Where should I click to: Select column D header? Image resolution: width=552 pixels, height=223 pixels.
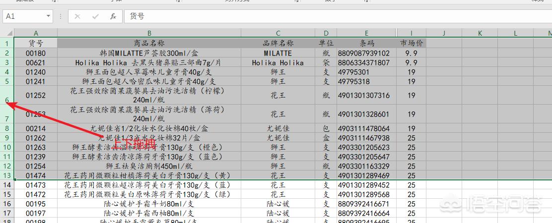click(x=326, y=33)
